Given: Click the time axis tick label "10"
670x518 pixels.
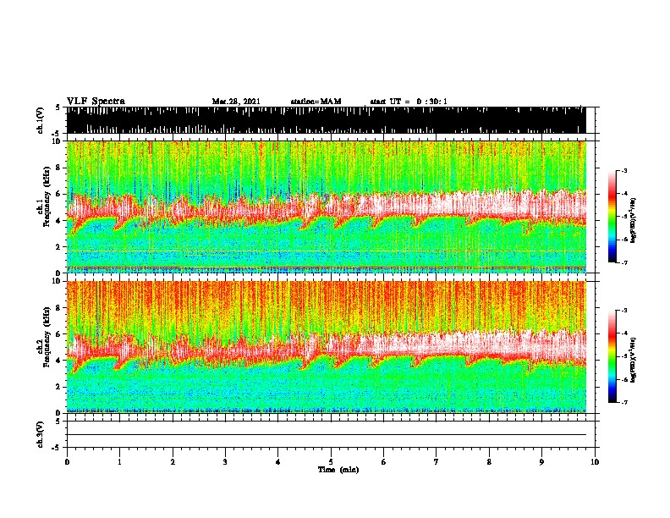Looking at the screenshot, I should [x=595, y=462].
